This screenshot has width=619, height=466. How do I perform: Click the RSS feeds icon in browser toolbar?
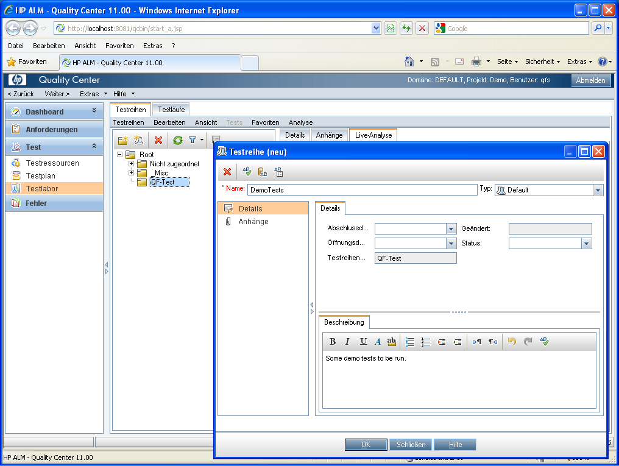435,62
